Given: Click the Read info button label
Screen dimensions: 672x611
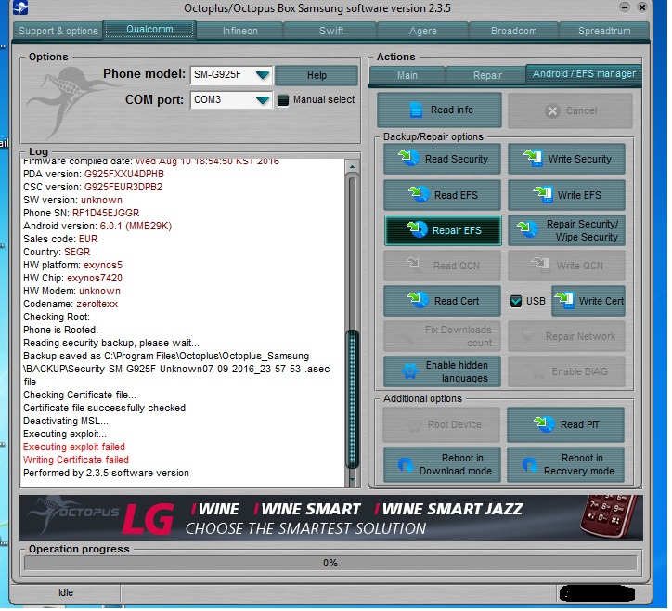Looking at the screenshot, I should 452,110.
